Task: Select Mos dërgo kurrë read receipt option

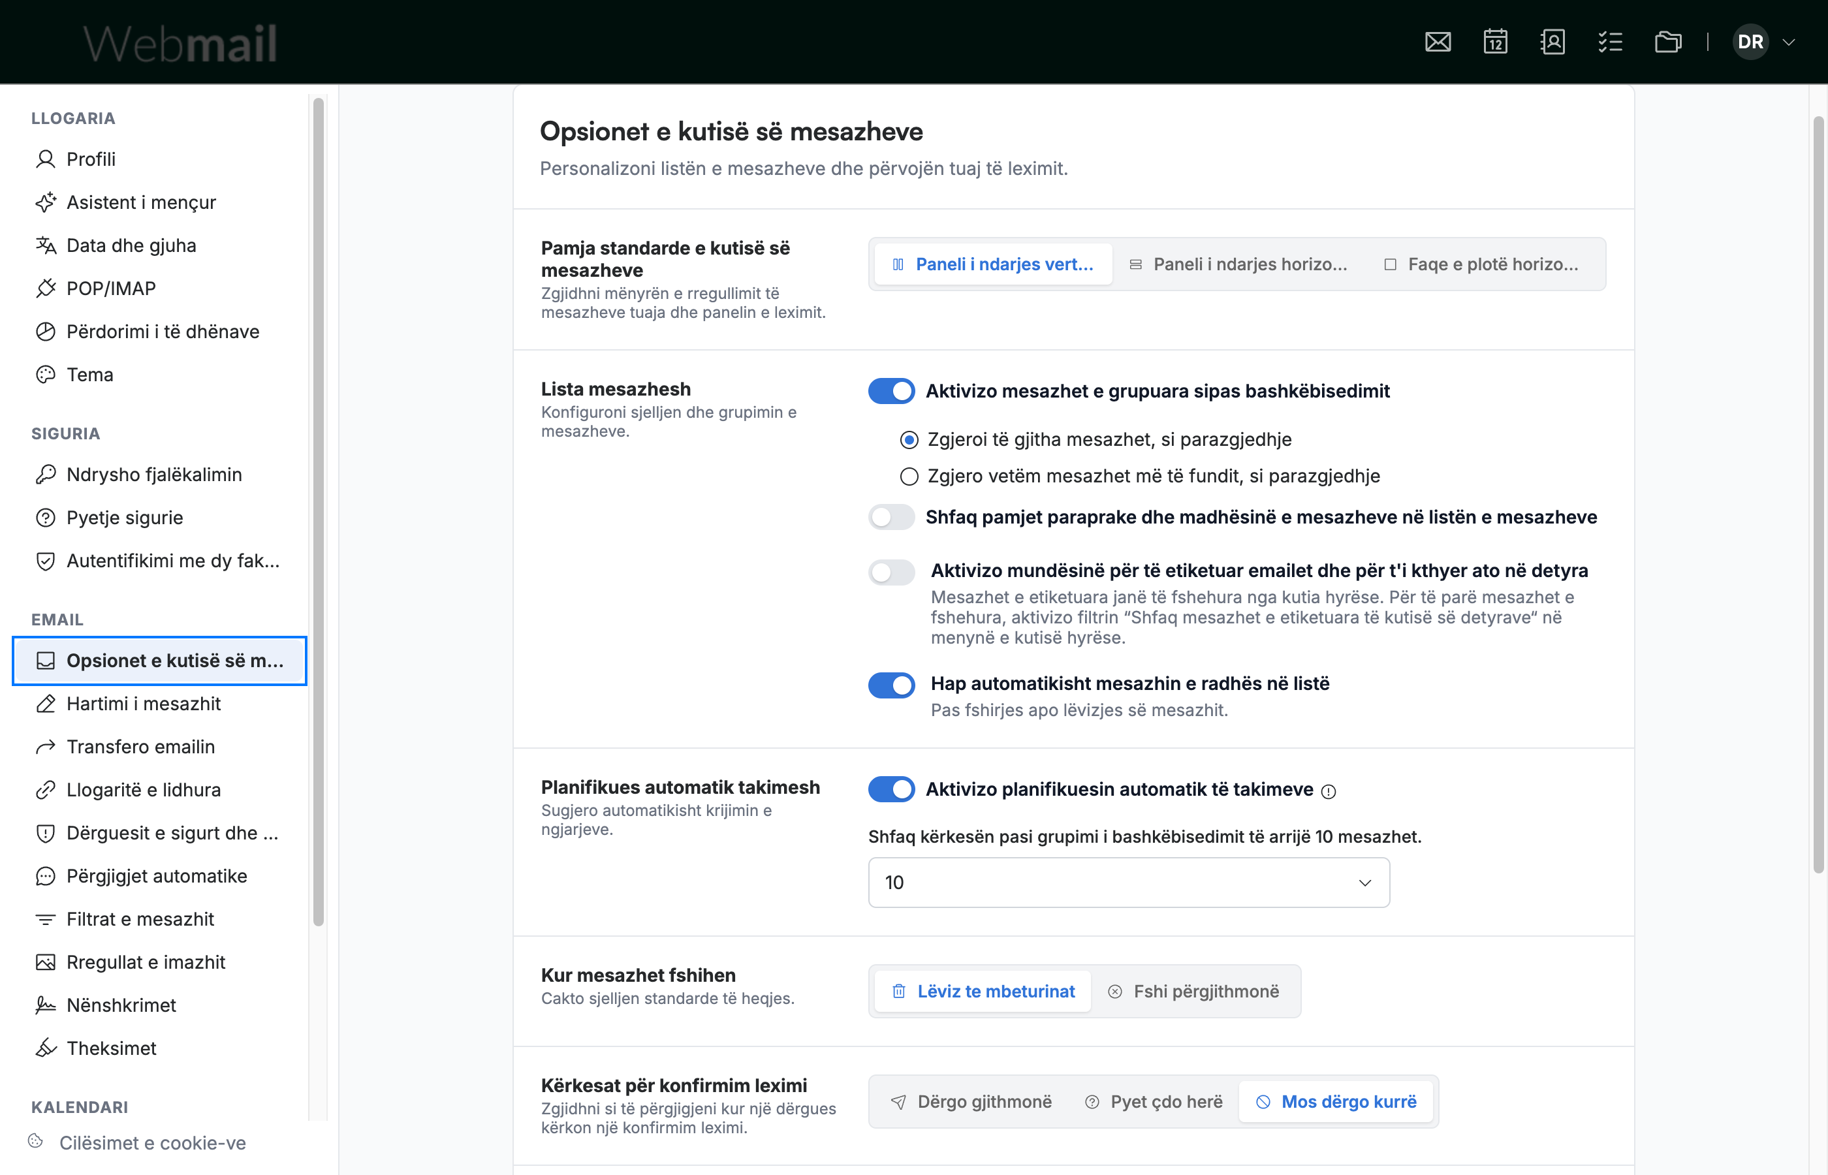Action: 1335,1102
